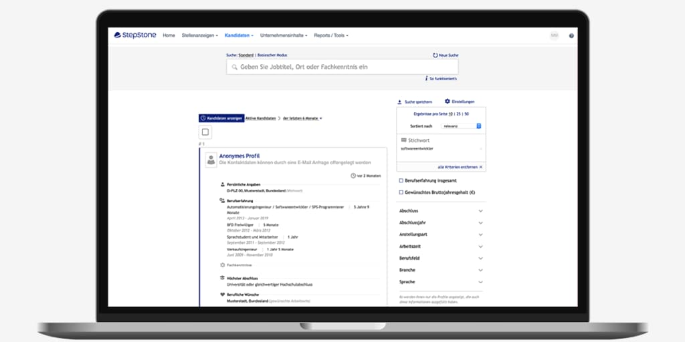Focus the Jobtitel, Ort oder Fachkenntnis search field
The height and width of the screenshot is (342, 685).
342,67
